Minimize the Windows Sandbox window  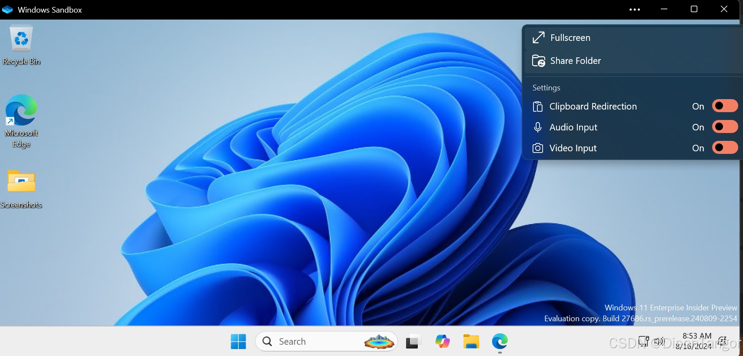pyautogui.click(x=664, y=9)
